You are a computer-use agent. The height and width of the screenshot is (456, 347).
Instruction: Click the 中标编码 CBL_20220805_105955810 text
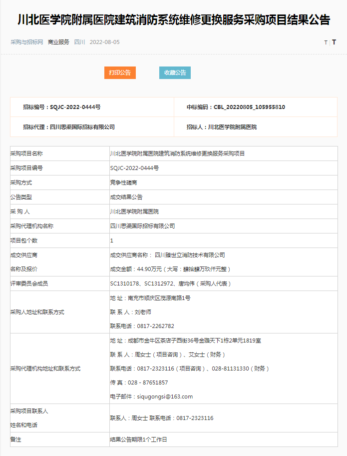point(236,107)
